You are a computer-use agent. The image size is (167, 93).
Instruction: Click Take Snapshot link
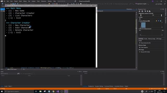(x=144, y=48)
